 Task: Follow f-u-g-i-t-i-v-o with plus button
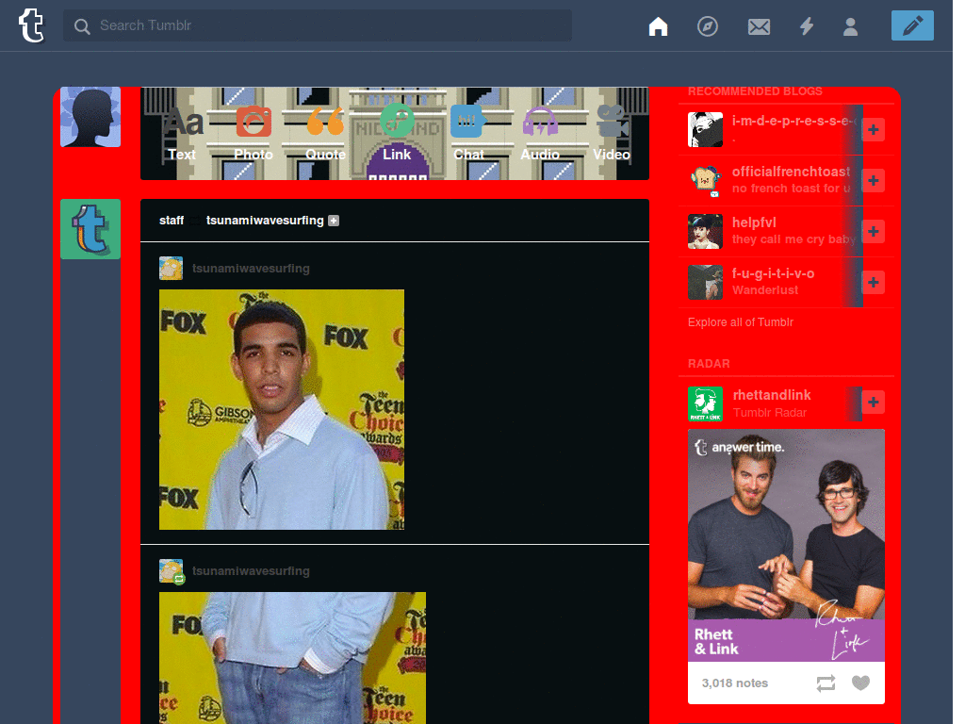[x=874, y=283]
